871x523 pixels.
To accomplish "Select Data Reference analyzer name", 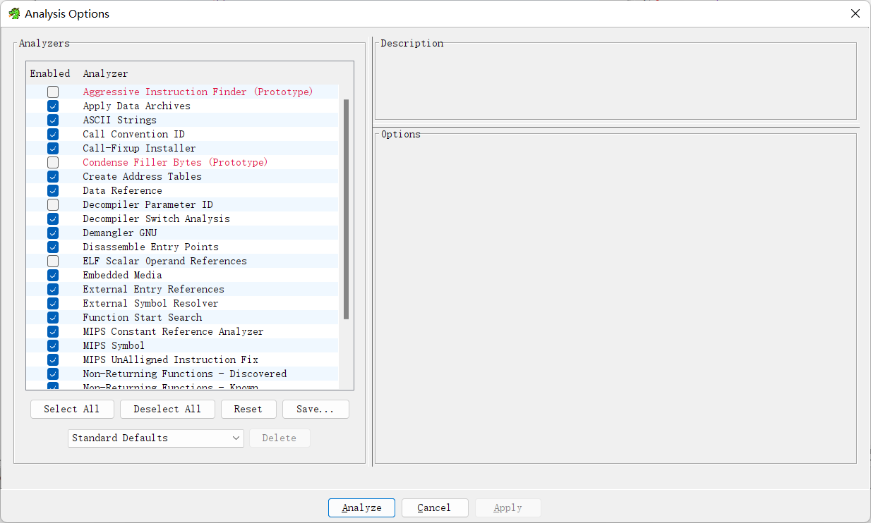I will (x=122, y=190).
